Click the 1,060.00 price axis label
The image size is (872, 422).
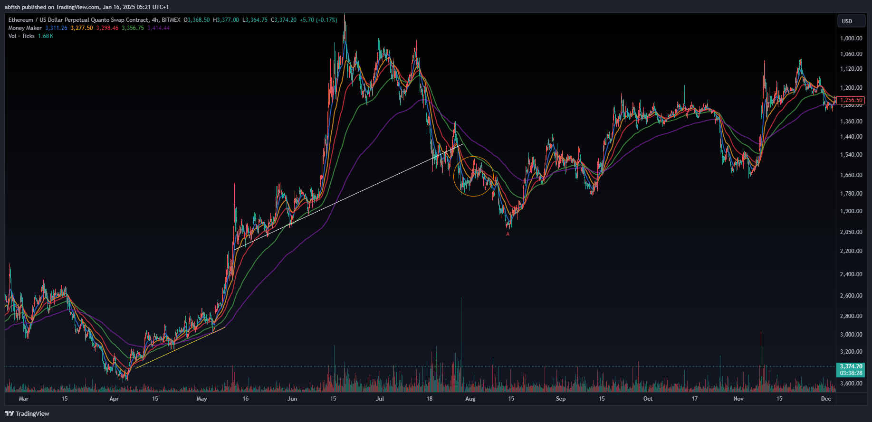click(851, 54)
